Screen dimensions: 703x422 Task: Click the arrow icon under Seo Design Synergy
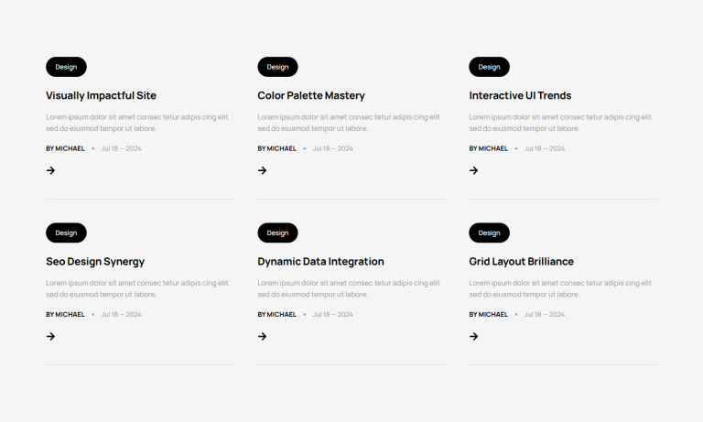coord(50,336)
